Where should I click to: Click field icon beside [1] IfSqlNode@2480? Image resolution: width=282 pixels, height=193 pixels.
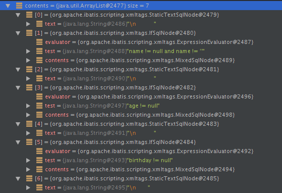pos(29,33)
